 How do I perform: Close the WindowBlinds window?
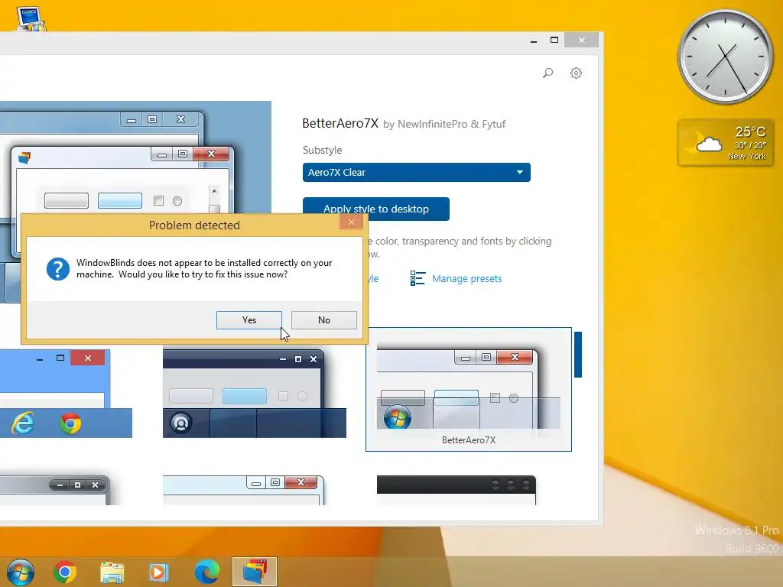click(581, 41)
